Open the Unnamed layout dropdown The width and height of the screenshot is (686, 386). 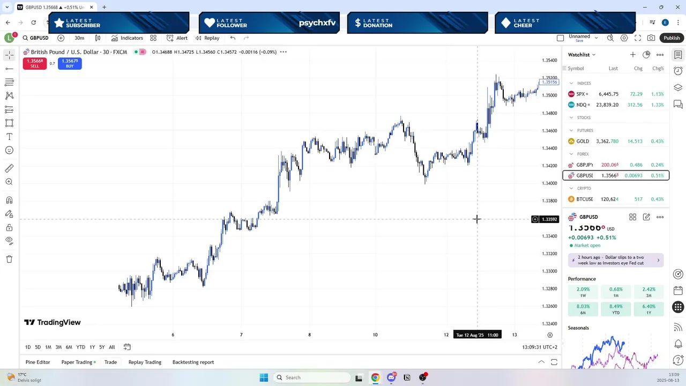click(x=583, y=38)
